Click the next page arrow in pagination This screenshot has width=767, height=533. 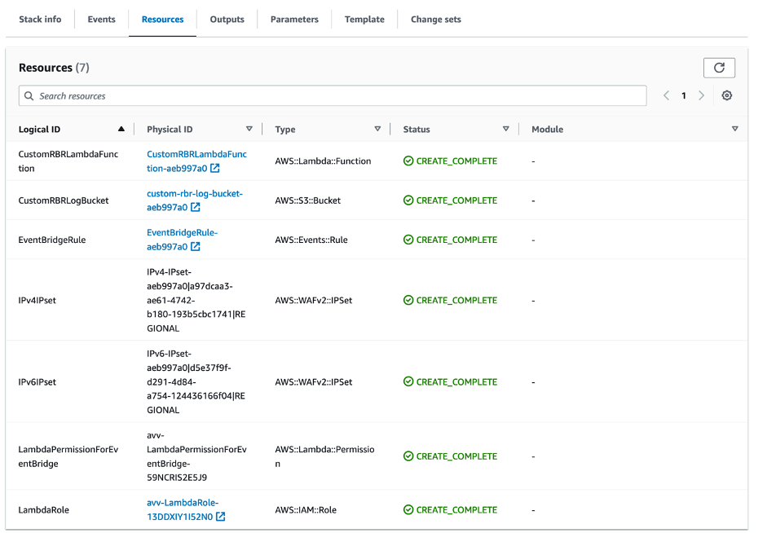(701, 95)
